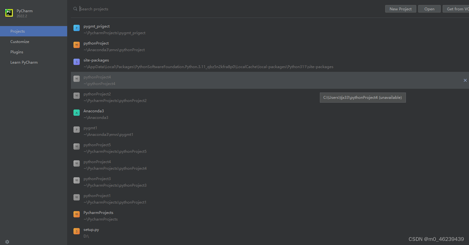
Task: Open the Projects tab
Action: [x=17, y=31]
